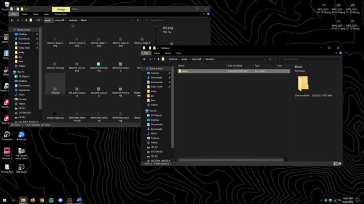Switch to details view in textures window
364x204 pixels.
click(x=335, y=164)
